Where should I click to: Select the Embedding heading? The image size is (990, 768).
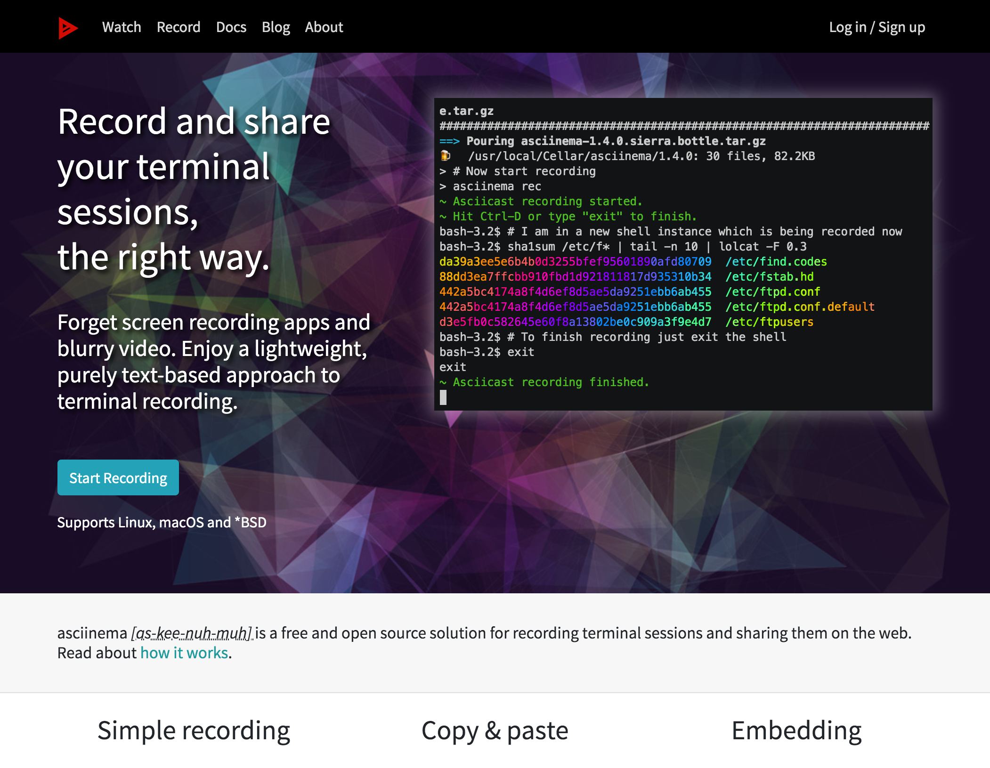point(796,731)
